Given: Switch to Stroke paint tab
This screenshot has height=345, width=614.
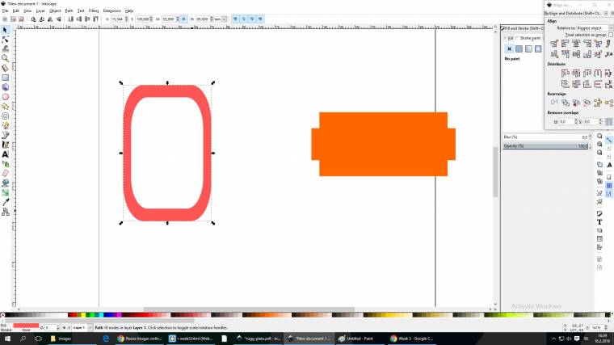Looking at the screenshot, I should 528,38.
